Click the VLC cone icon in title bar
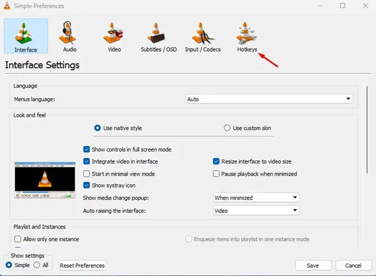 (7, 5)
